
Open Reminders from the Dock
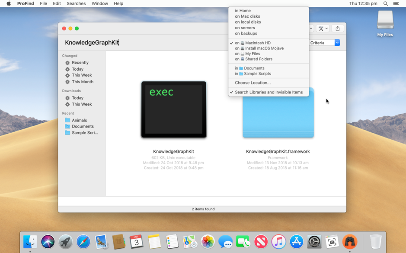172,242
